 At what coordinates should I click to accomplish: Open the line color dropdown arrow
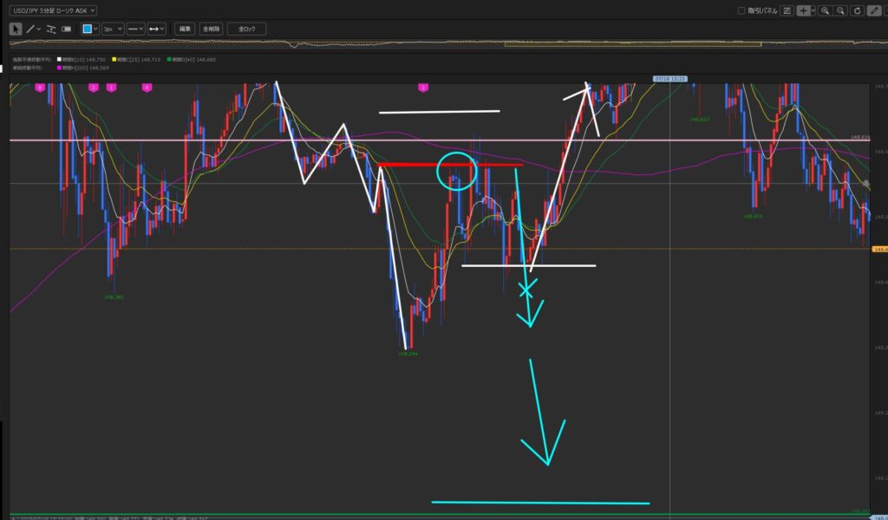(x=95, y=29)
